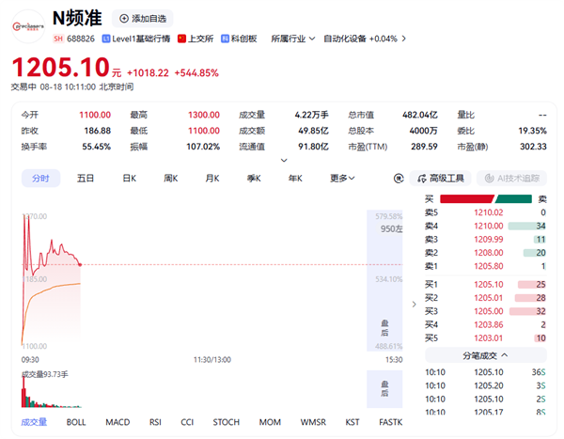Click the 科创板 badge icon
The width and height of the screenshot is (564, 439).
[225, 39]
